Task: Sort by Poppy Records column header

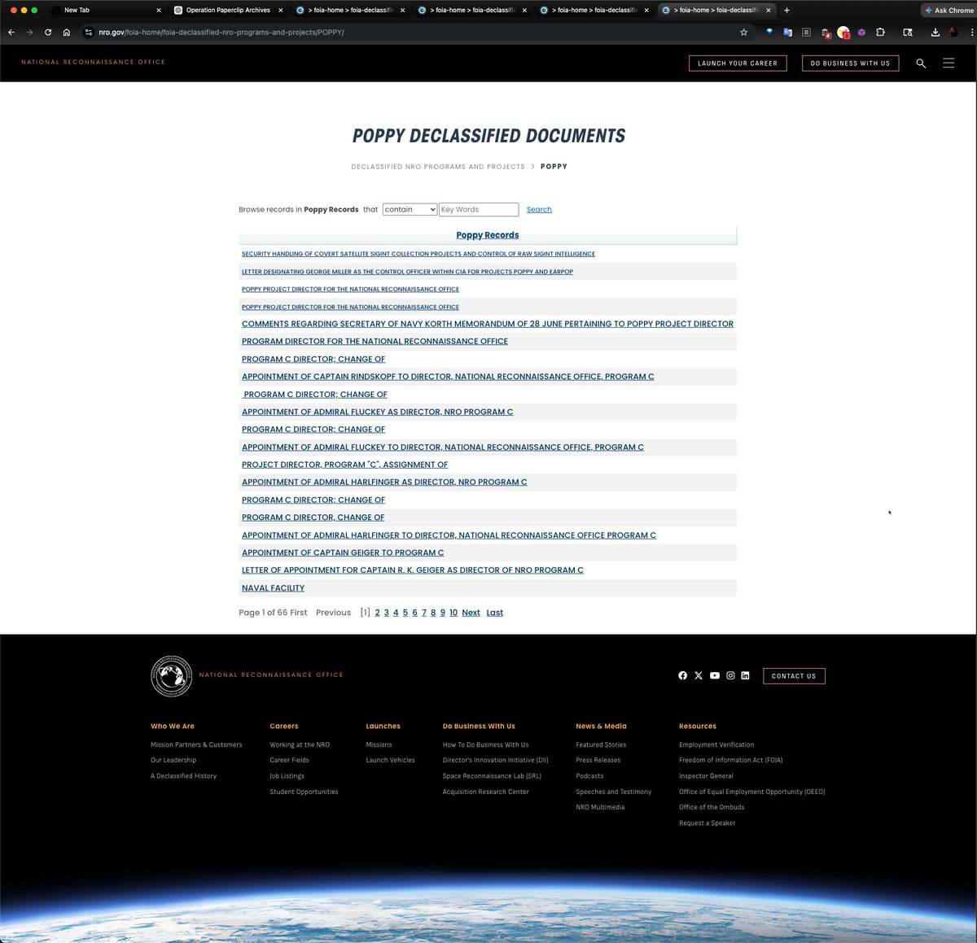Action: pos(488,235)
